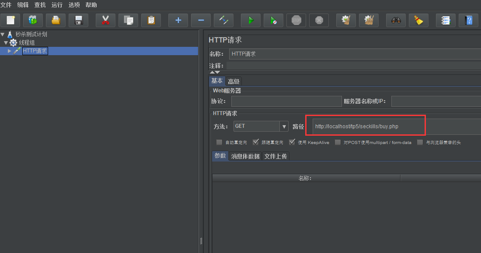Stop the test with STOP icon
Image resolution: width=481 pixels, height=253 pixels.
click(296, 20)
